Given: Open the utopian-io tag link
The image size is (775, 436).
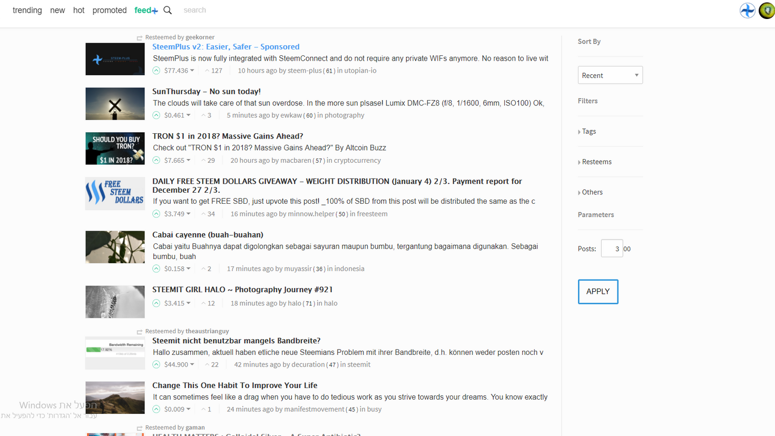Looking at the screenshot, I should point(360,71).
